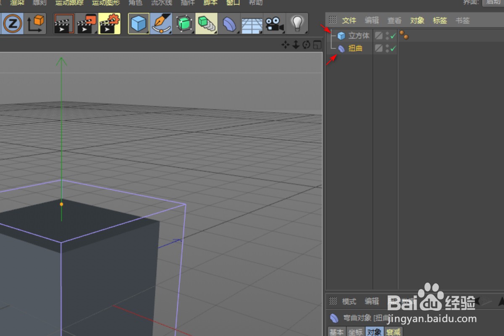This screenshot has width=504, height=336.
Task: Switch to 基本 attribute tab
Action: point(336,332)
